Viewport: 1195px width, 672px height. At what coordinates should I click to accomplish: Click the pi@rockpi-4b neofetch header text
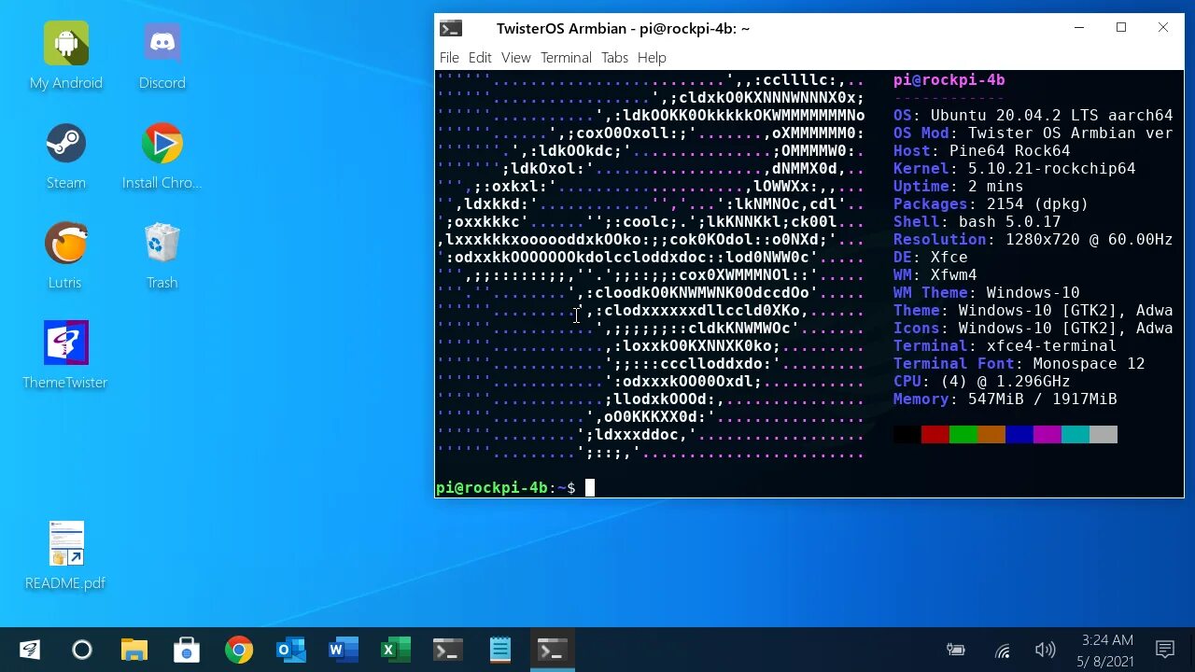[949, 80]
